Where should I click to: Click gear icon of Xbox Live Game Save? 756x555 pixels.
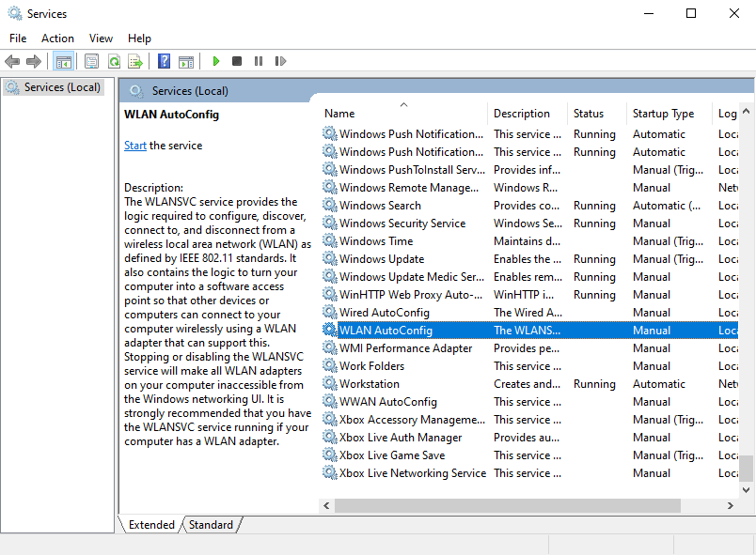tap(330, 455)
